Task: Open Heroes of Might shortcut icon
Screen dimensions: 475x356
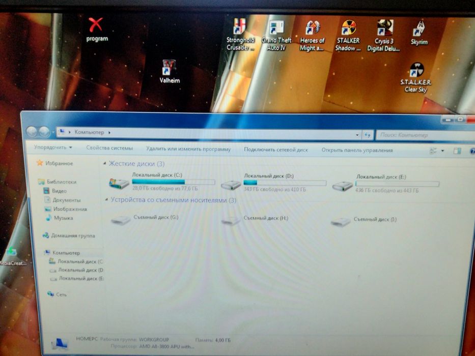Action: pos(312,36)
